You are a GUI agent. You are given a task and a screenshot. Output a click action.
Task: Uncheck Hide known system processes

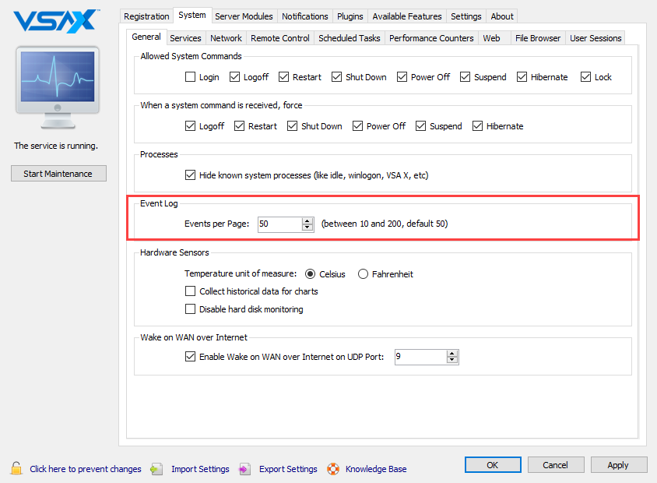coord(191,175)
